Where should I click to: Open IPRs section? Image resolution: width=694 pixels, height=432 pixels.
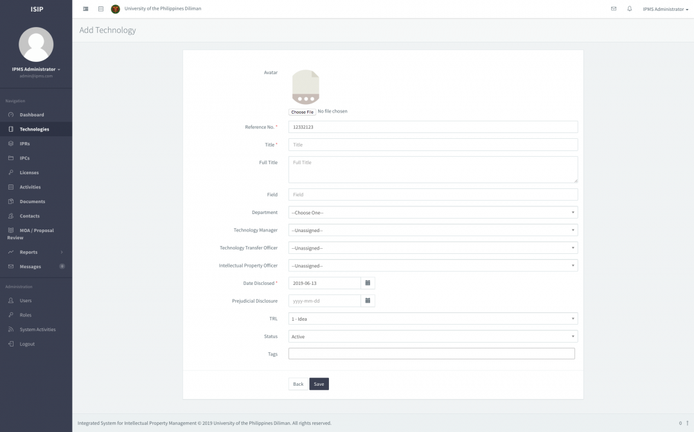point(25,144)
